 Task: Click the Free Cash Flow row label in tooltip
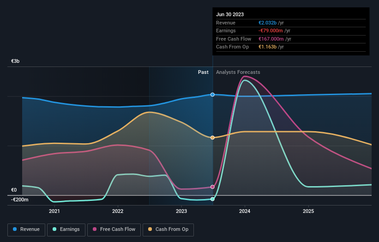tap(234, 39)
